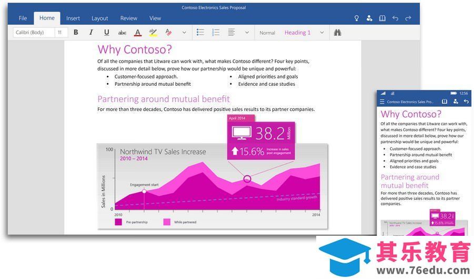474x279 pixels.
Task: Clear formatting with the eraser icon
Action: tap(168, 33)
